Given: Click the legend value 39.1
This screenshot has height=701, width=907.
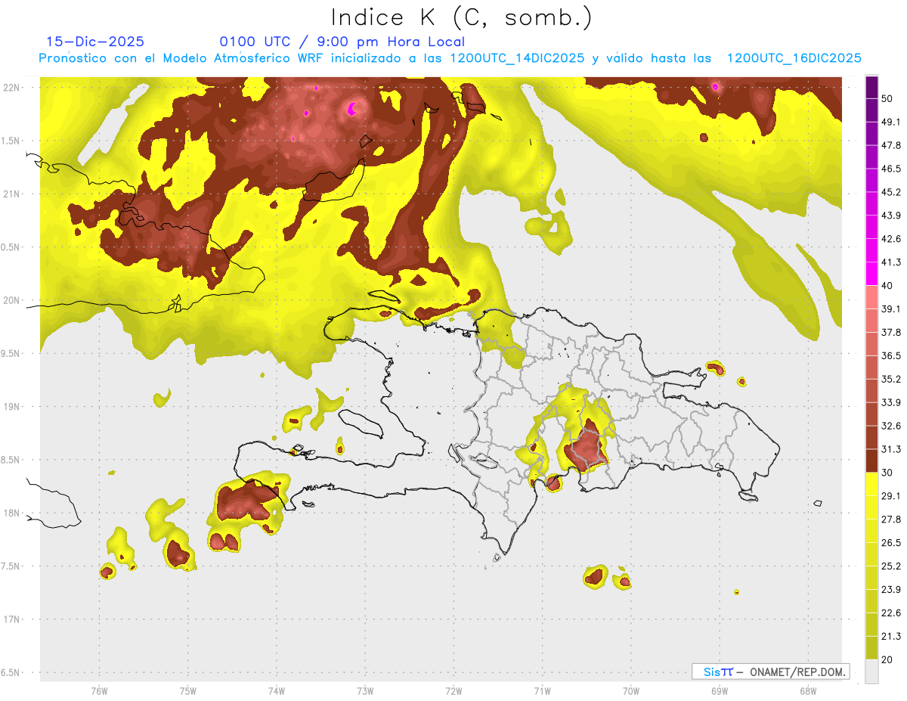Looking at the screenshot, I should point(891,309).
